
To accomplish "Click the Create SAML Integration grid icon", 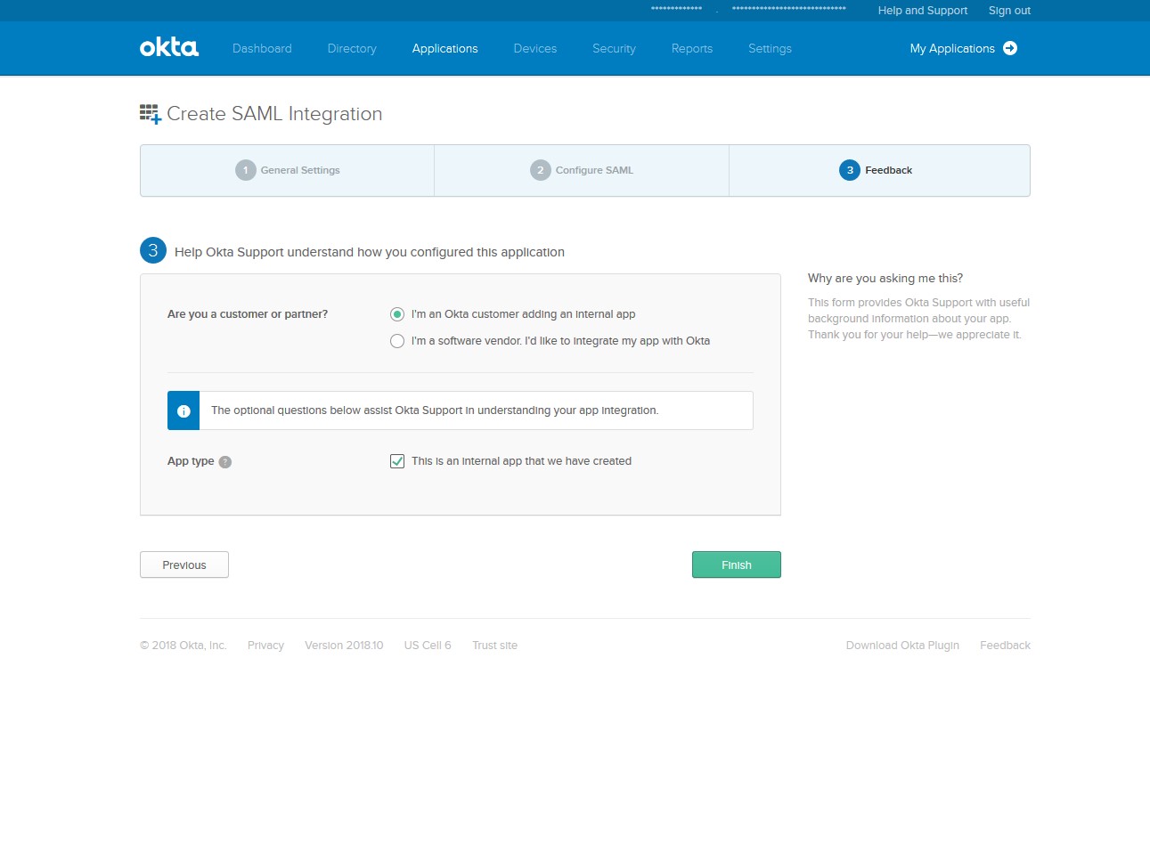I will (x=150, y=114).
